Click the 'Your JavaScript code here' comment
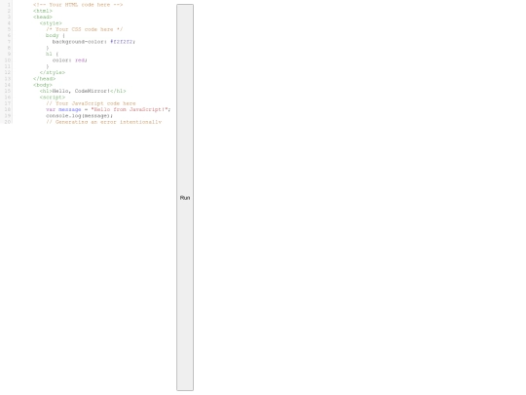Screen dimensions: 526x395 (91, 103)
